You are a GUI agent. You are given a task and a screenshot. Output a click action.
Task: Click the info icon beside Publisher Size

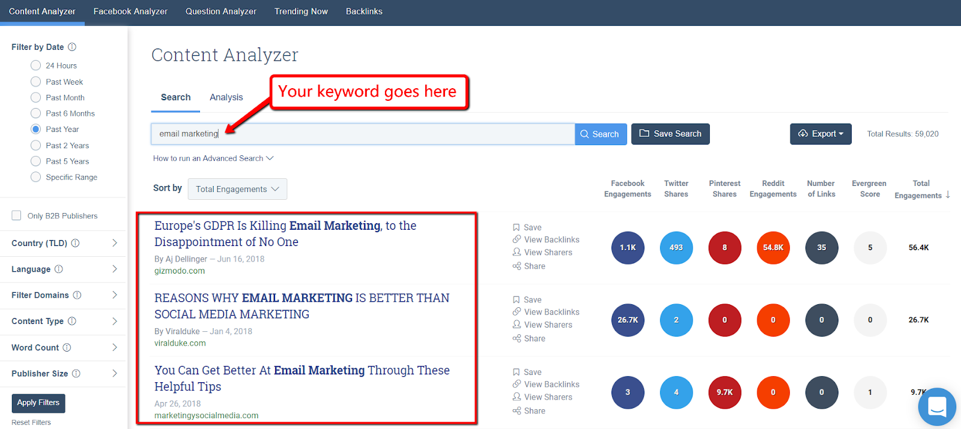click(76, 373)
